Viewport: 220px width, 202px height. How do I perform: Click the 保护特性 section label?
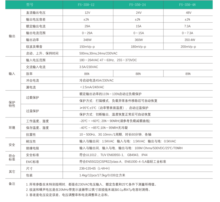pyautogui.click(x=12, y=104)
